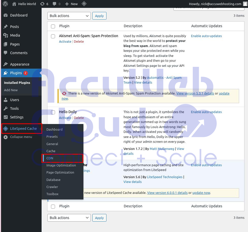This screenshot has width=248, height=232.
Task: Open the + New content menu
Action: 71,4
